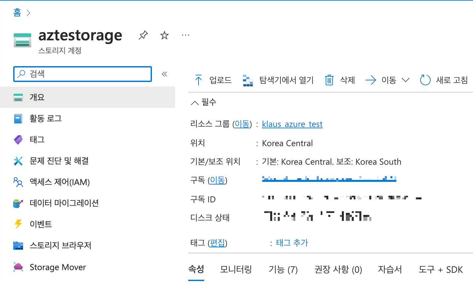Click the right arrow 이동 icon
Image resolution: width=473 pixels, height=287 pixels.
(371, 80)
